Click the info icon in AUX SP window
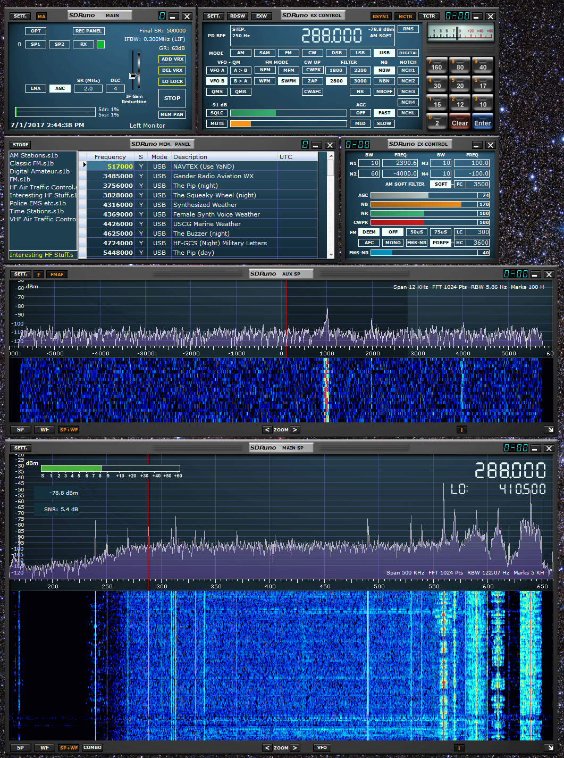564x758 pixels. click(x=461, y=430)
